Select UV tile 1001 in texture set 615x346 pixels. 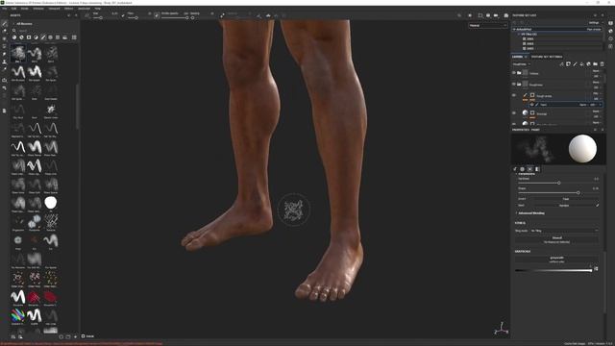pos(530,38)
